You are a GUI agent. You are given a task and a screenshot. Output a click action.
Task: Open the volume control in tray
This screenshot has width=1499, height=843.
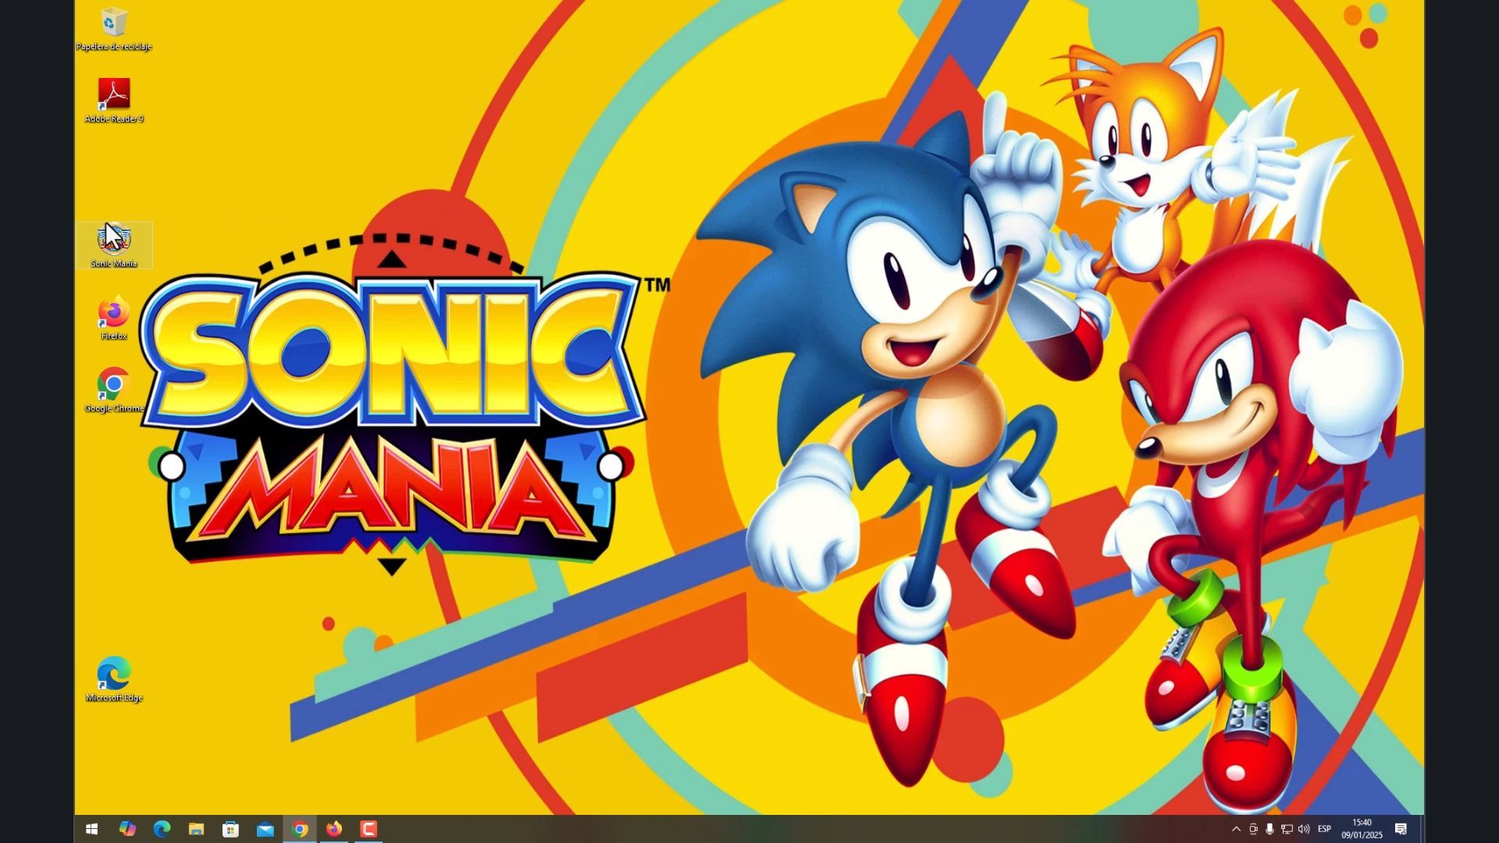click(1304, 829)
